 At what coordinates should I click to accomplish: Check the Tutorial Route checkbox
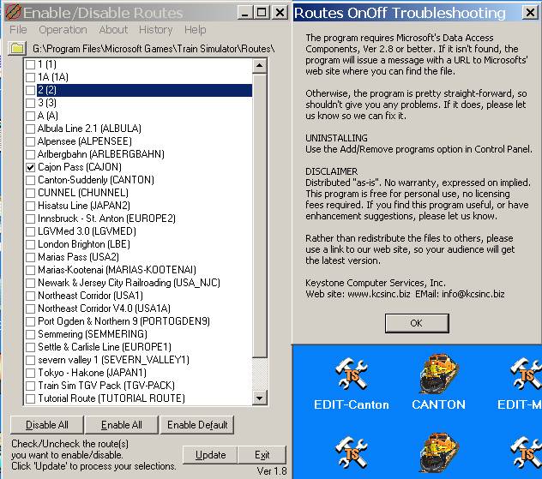[x=30, y=398]
